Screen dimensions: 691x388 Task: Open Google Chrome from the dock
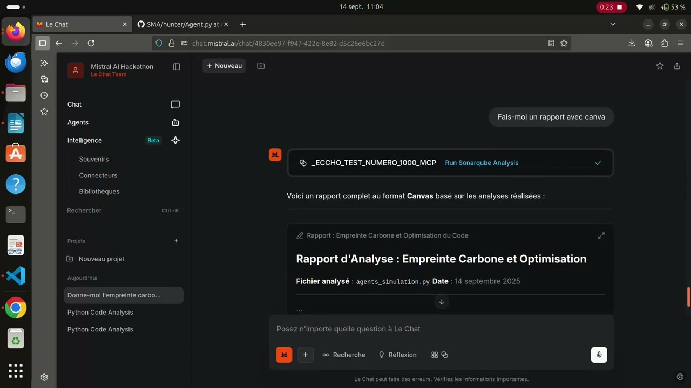pyautogui.click(x=16, y=308)
